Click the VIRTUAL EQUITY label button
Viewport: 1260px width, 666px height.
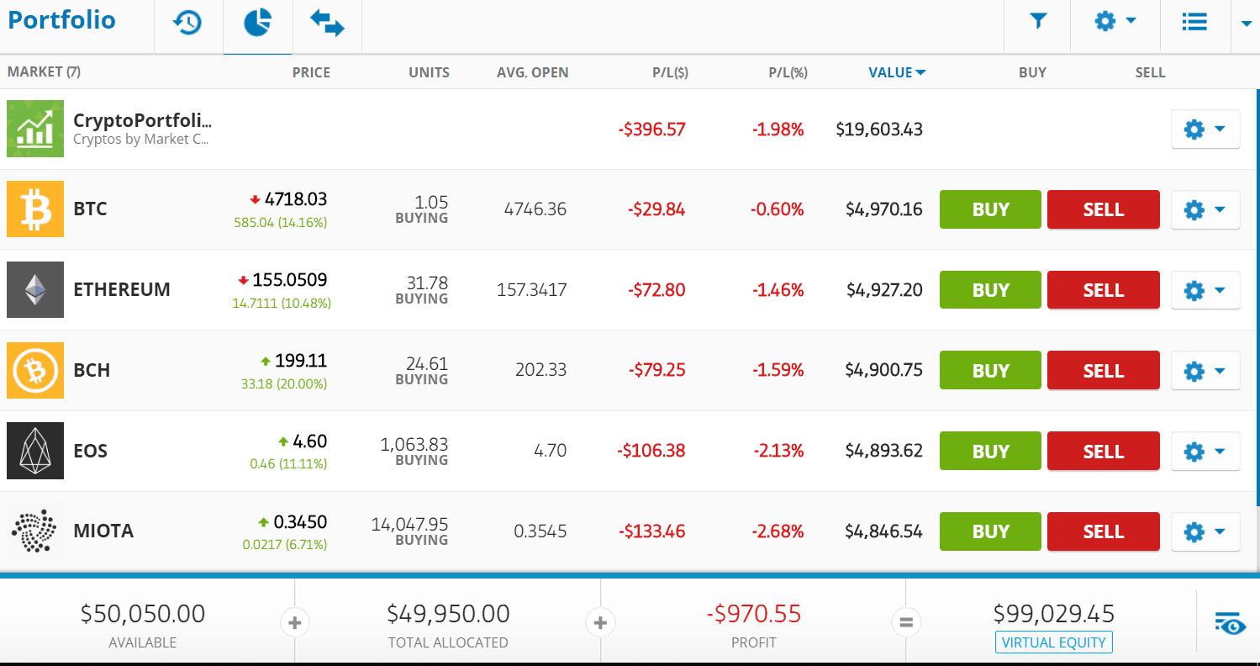[x=1054, y=642]
